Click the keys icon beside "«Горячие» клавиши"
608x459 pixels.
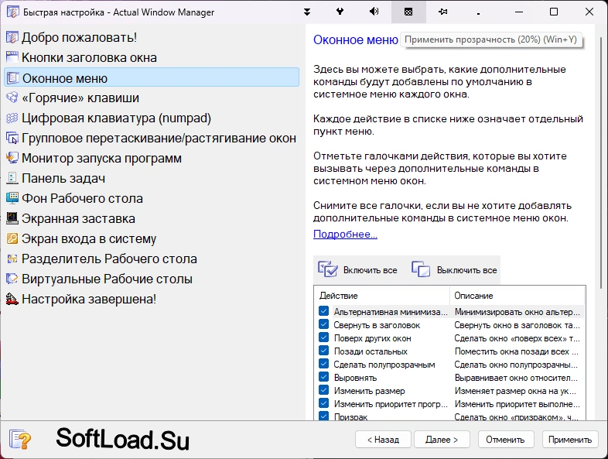(x=12, y=98)
